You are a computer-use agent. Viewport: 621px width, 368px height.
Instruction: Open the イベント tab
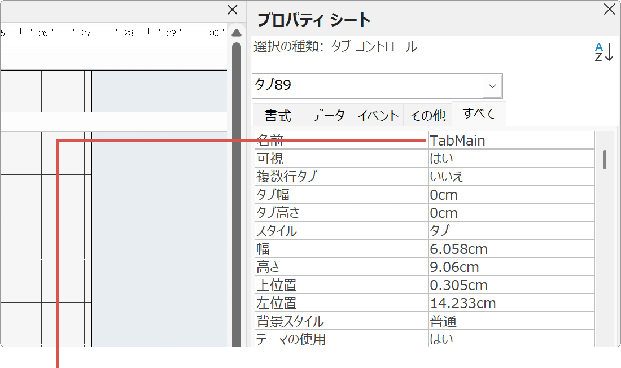(377, 115)
